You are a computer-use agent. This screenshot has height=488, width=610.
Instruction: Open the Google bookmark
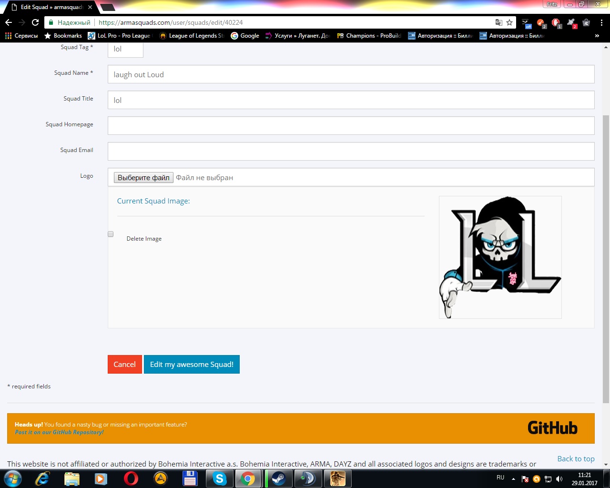245,36
